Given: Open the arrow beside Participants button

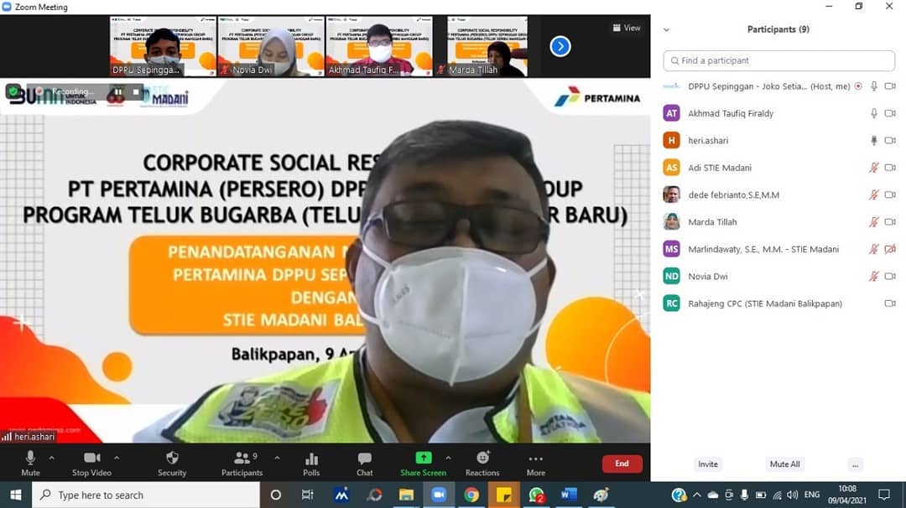Looking at the screenshot, I should click(278, 458).
